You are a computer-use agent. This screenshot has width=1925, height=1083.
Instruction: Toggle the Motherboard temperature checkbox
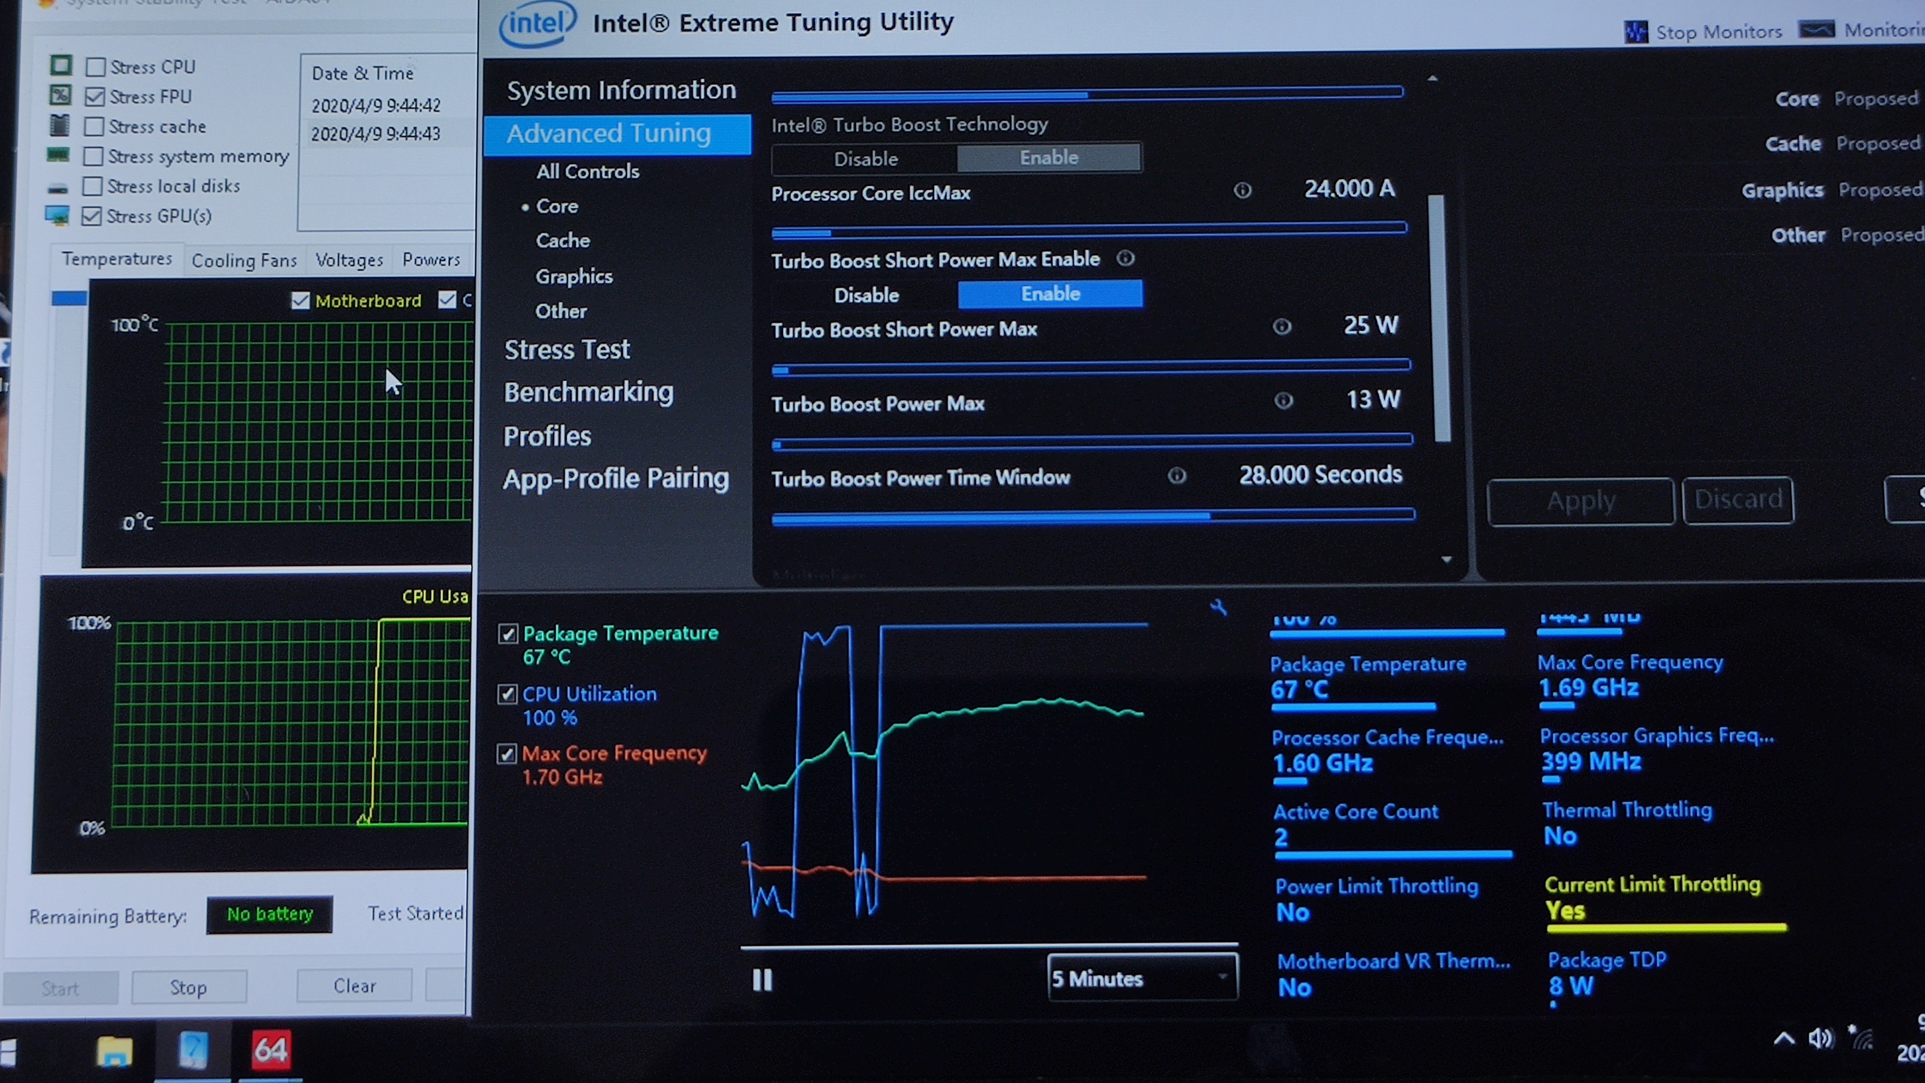[300, 300]
